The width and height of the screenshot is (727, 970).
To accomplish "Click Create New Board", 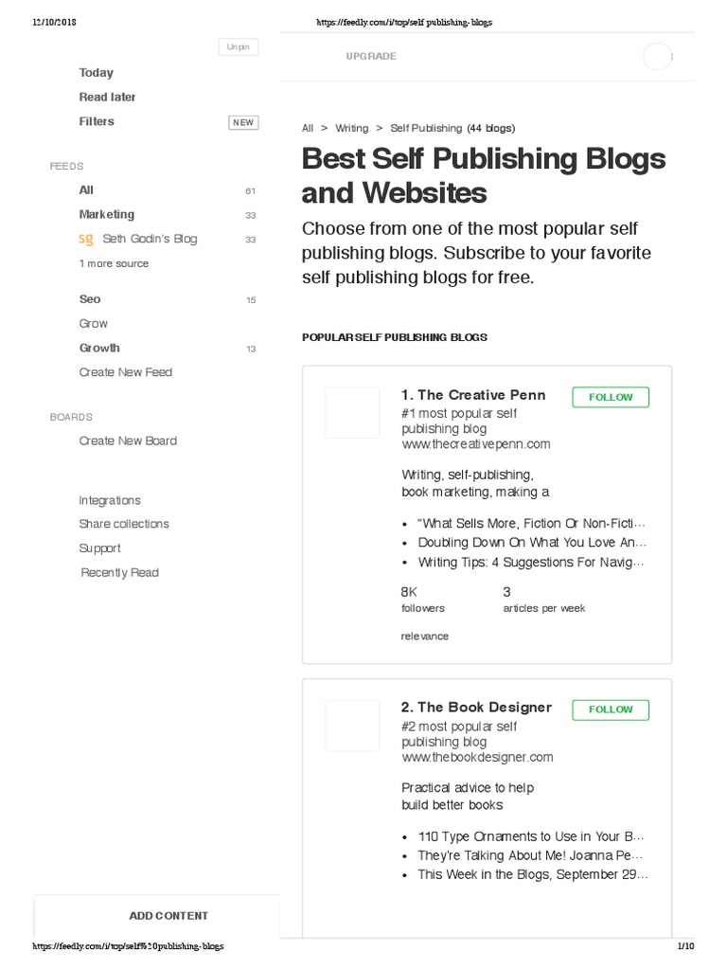I will 128,441.
